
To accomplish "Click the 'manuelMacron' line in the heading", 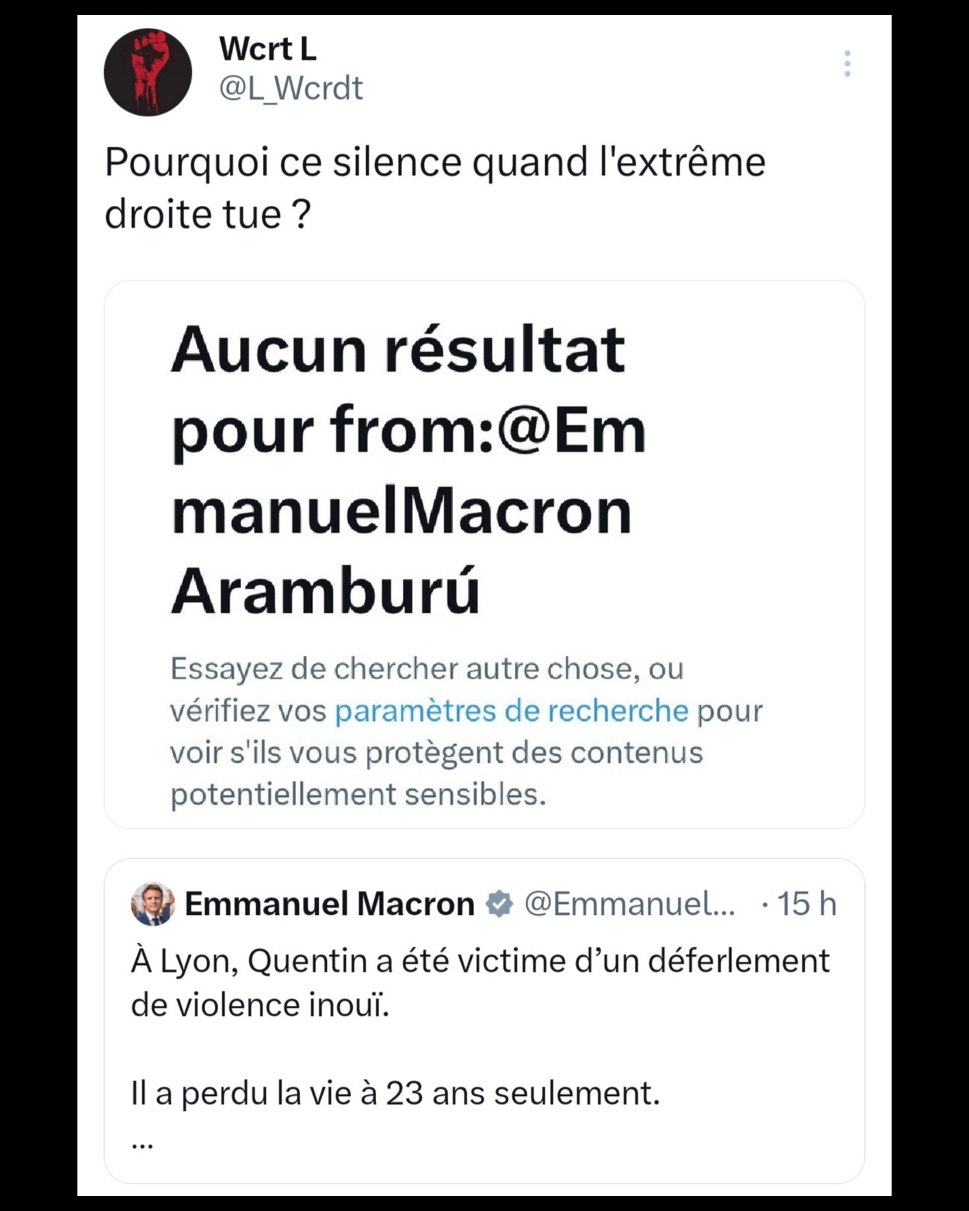I will click(x=402, y=512).
